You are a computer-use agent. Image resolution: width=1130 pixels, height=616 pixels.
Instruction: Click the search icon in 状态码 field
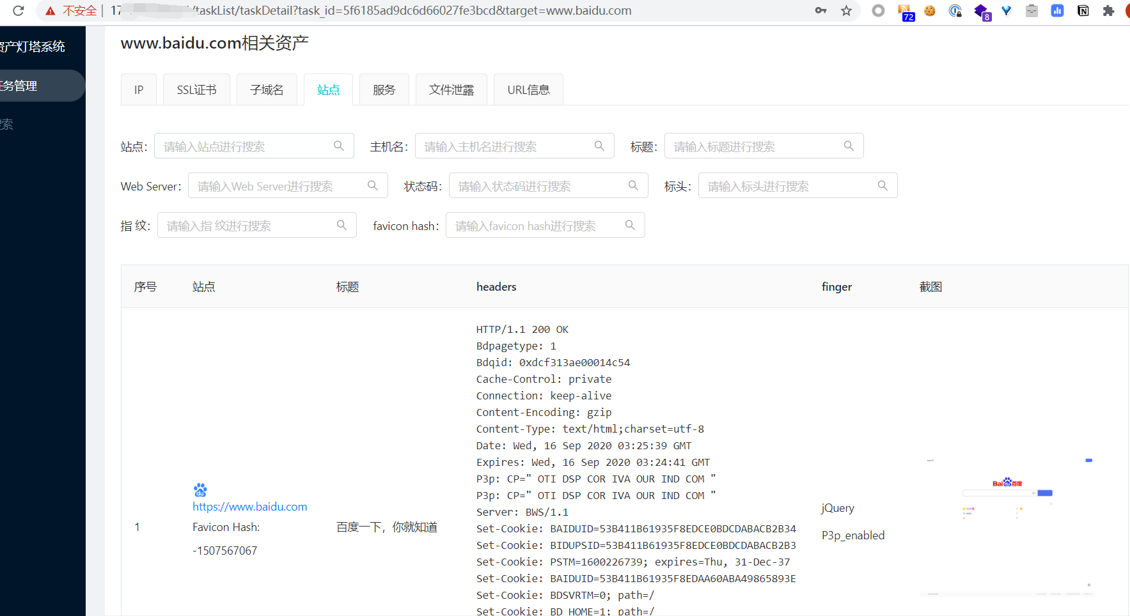(633, 185)
